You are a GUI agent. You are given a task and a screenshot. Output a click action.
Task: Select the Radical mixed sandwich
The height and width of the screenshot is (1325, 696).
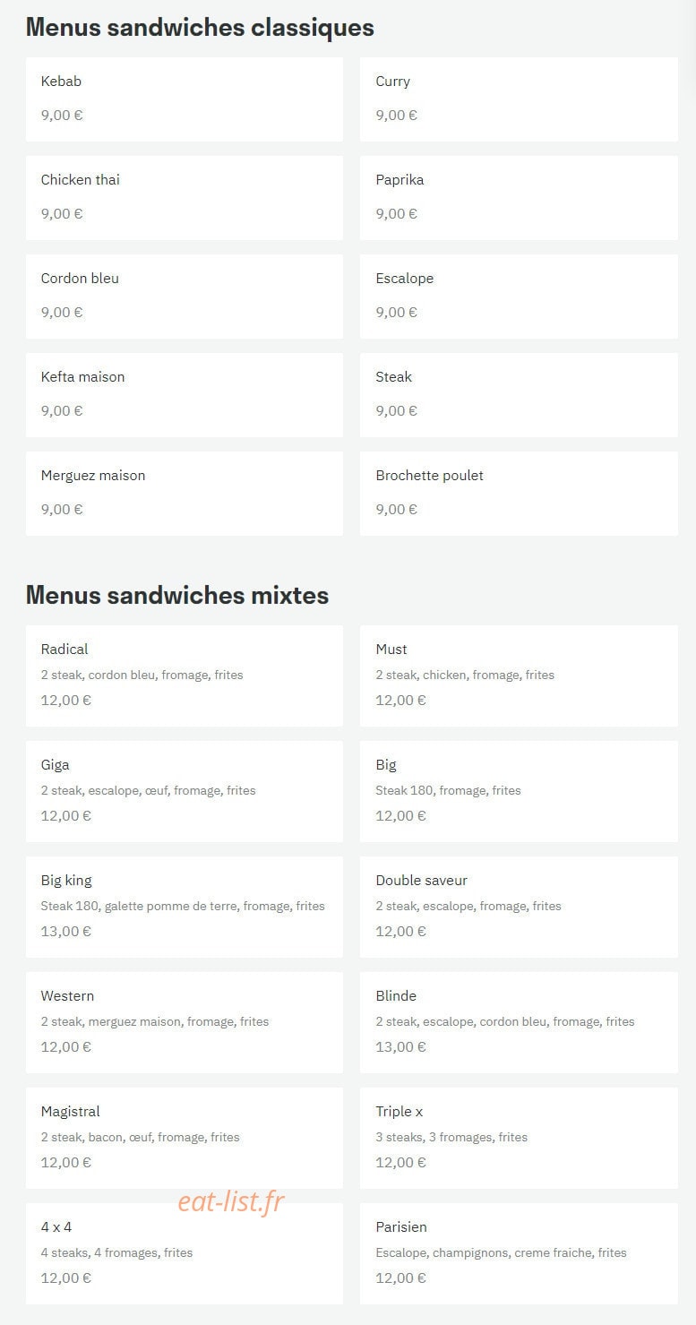tap(184, 675)
